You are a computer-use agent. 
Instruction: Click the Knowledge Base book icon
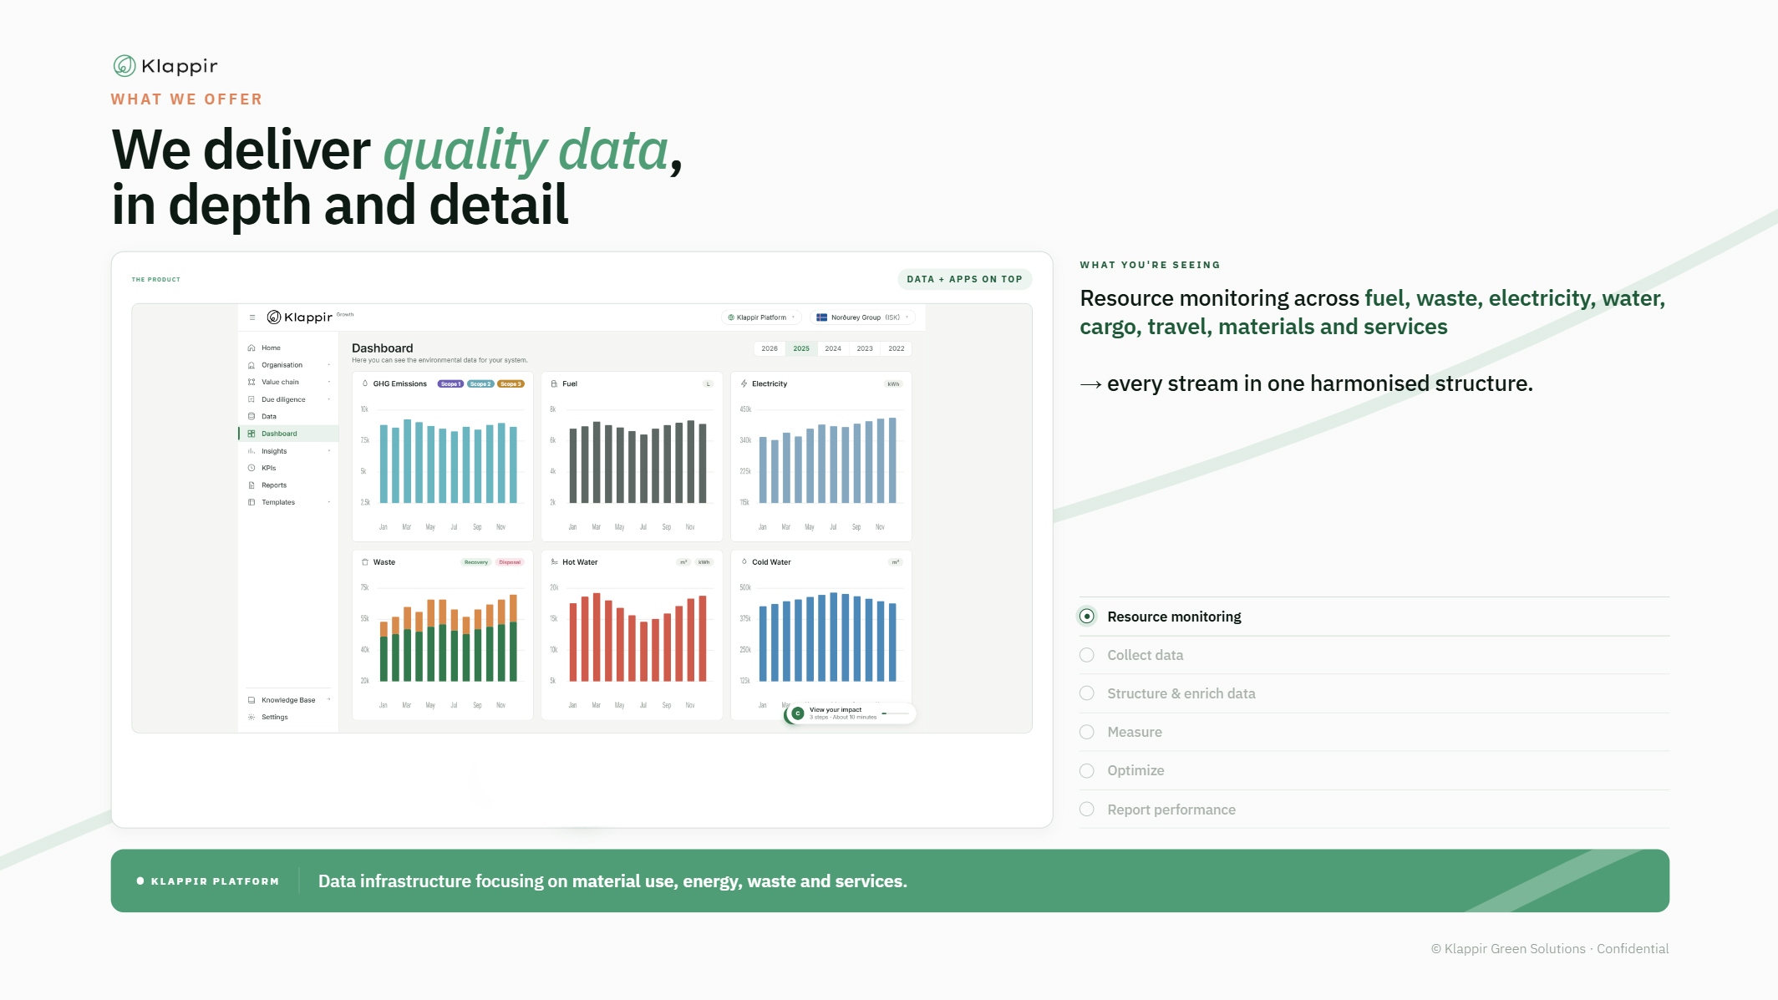coord(251,700)
